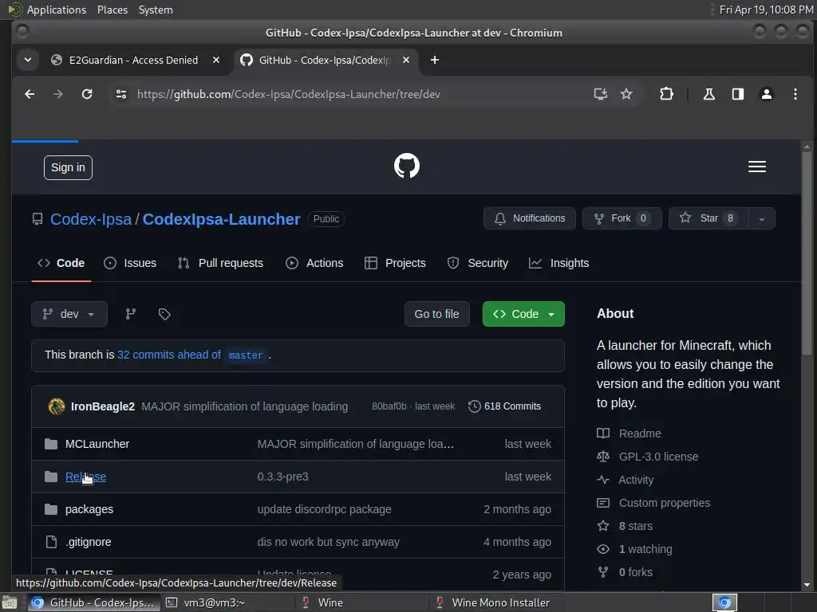Star the repository
This screenshot has width=817, height=612.
[708, 218]
